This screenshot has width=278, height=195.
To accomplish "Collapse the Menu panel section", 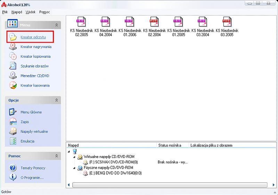I will coord(57,25).
